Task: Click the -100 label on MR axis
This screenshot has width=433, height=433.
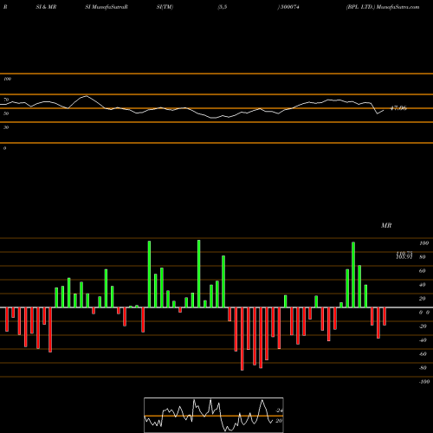Action: (x=424, y=382)
